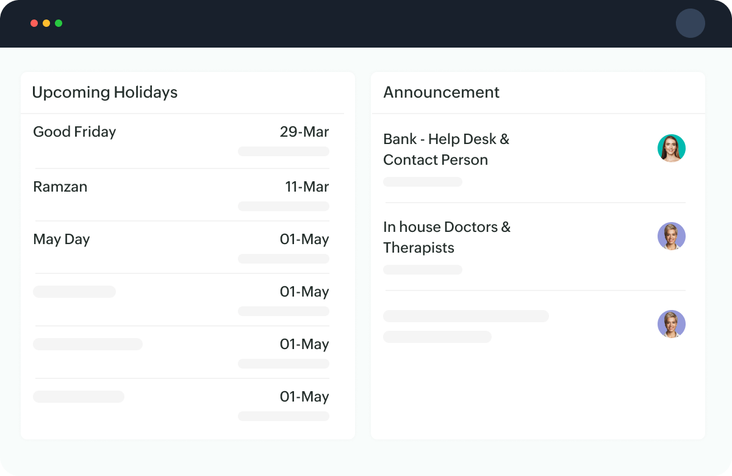The width and height of the screenshot is (732, 476).
Task: Click avatar beside In house Doctors announcement
Action: pyautogui.click(x=671, y=236)
